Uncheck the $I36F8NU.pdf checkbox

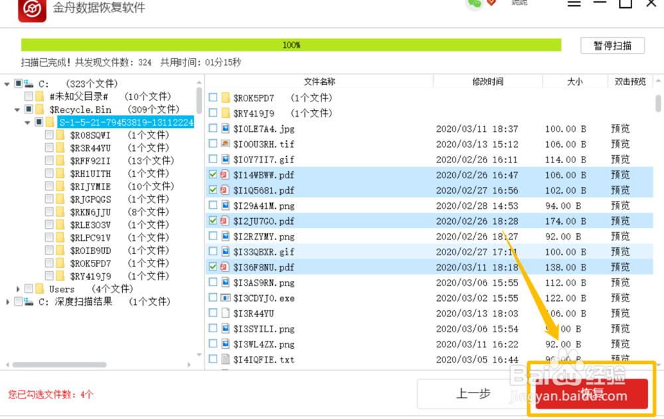(x=213, y=267)
